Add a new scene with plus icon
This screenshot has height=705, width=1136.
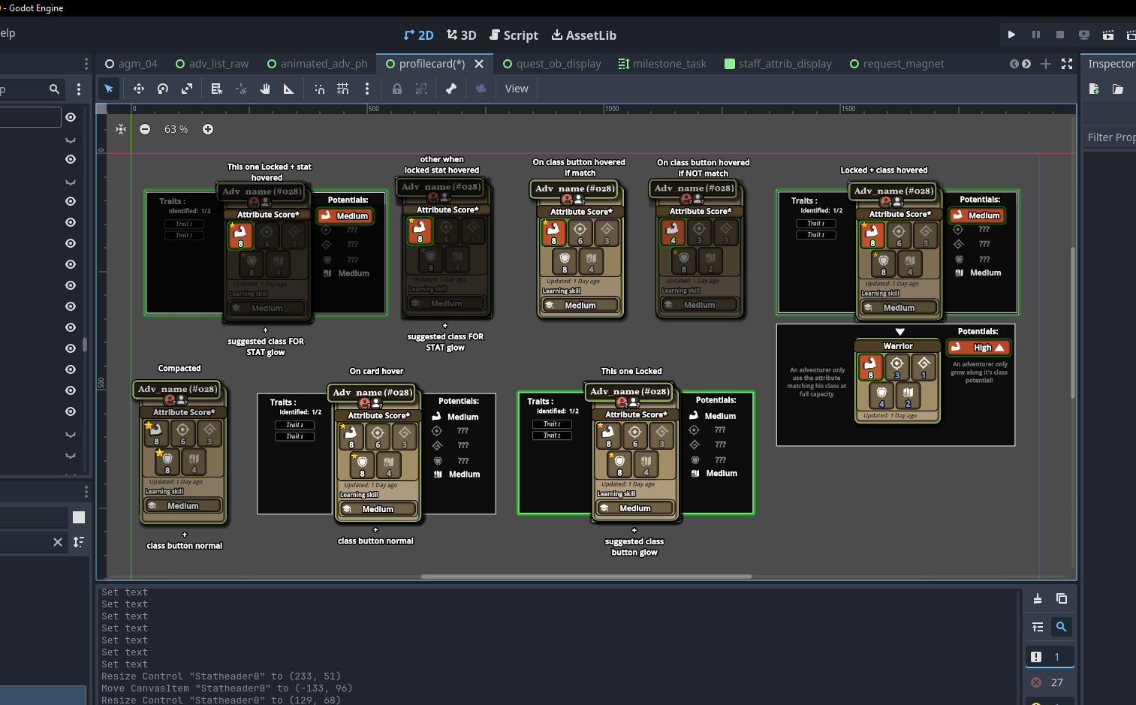point(1046,64)
